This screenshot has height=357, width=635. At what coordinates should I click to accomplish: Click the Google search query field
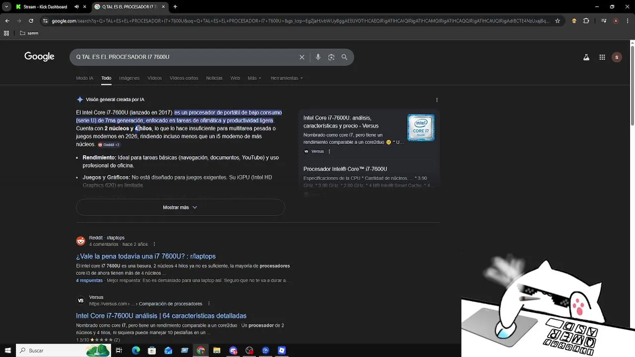[x=185, y=57]
